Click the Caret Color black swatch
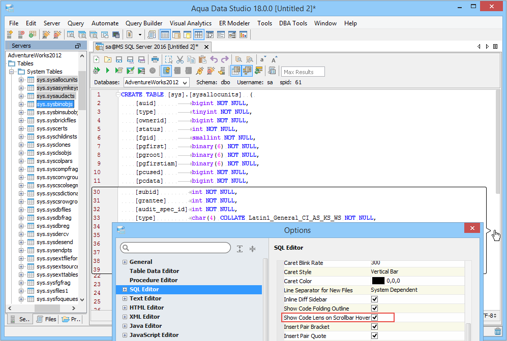This screenshot has width=507, height=341. click(378, 281)
